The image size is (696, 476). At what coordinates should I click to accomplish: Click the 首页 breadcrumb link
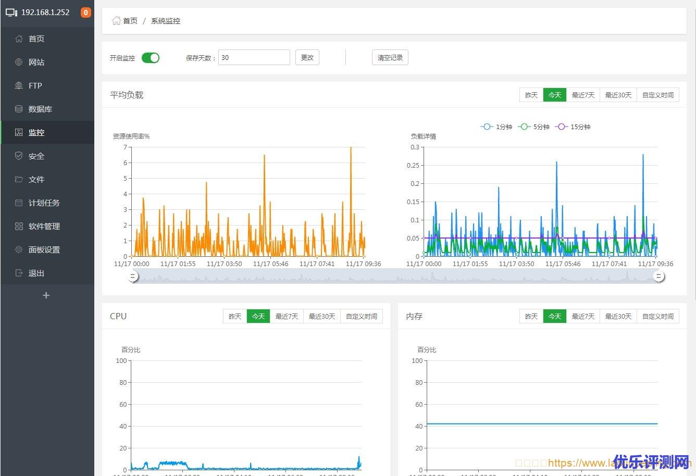[130, 21]
